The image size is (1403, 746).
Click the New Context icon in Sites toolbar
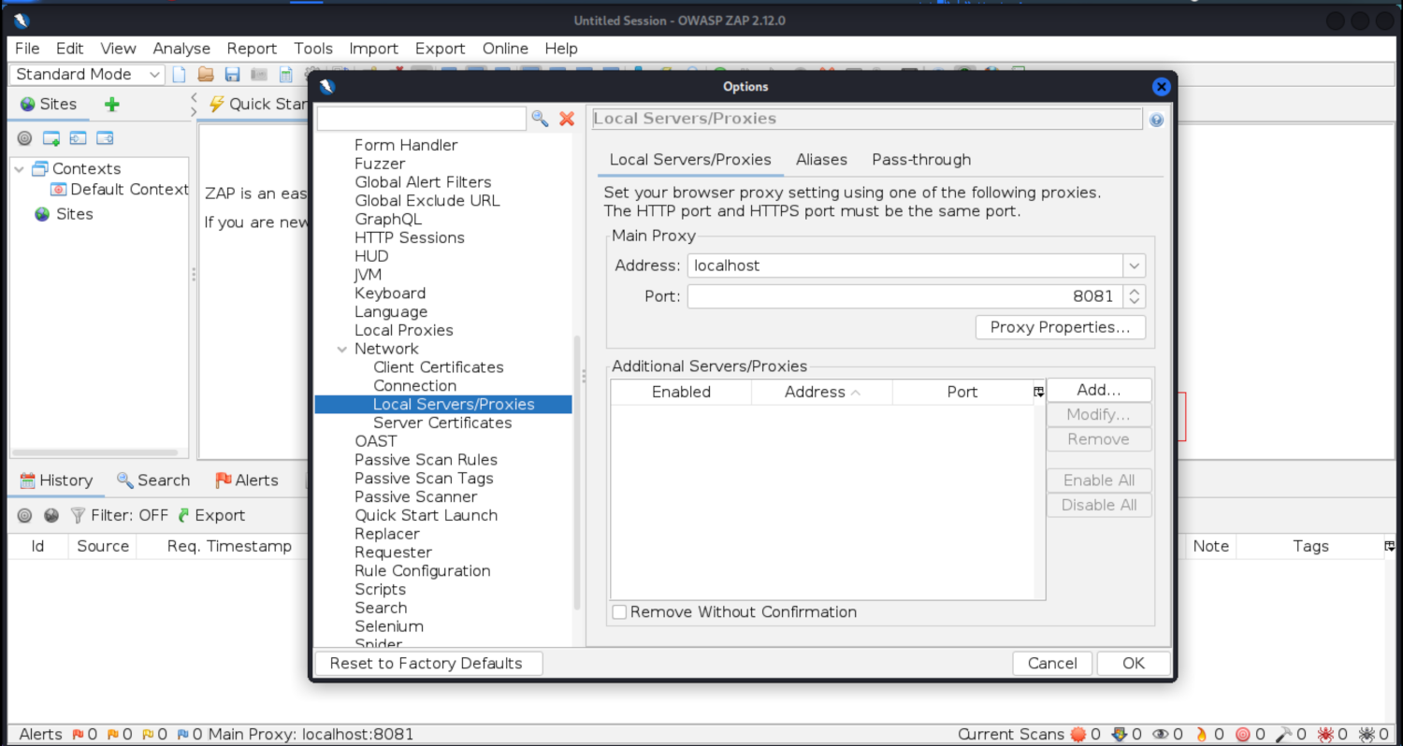click(51, 138)
